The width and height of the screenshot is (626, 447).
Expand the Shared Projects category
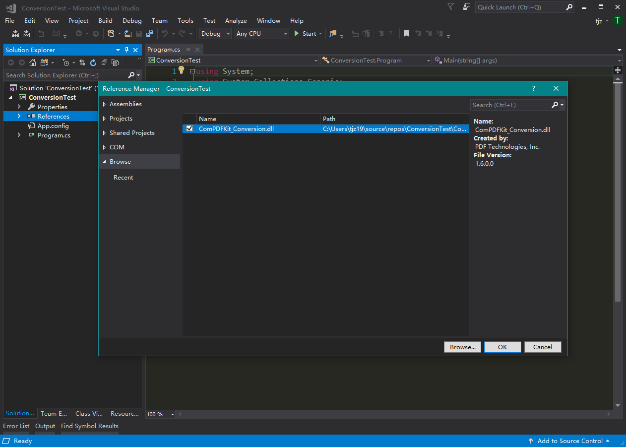coord(105,133)
